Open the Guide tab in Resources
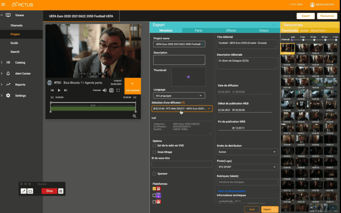341x213 pixels. point(304,30)
